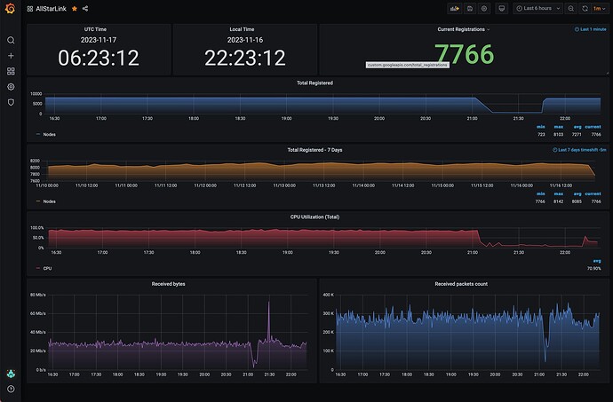The height and width of the screenshot is (402, 613).
Task: Sort Total Registered legend by max
Action: 559,127
